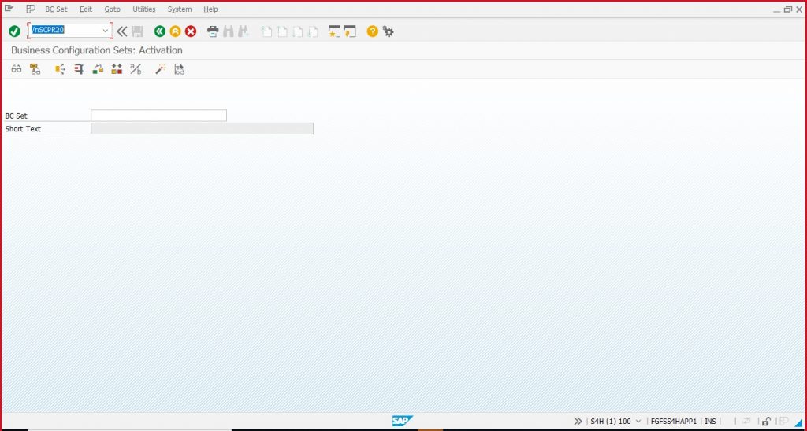The image size is (807, 431).
Task: Click the FGFSS4HAPP1 status bar entry
Action: [x=674, y=422]
